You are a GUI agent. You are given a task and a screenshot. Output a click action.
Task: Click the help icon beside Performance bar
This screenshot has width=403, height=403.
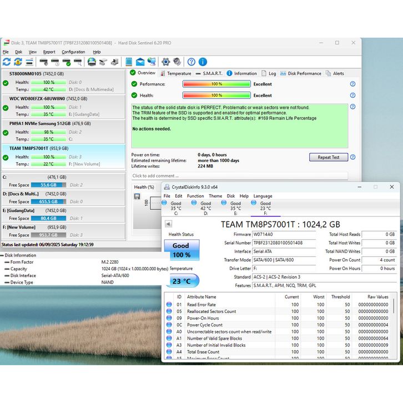(x=352, y=84)
